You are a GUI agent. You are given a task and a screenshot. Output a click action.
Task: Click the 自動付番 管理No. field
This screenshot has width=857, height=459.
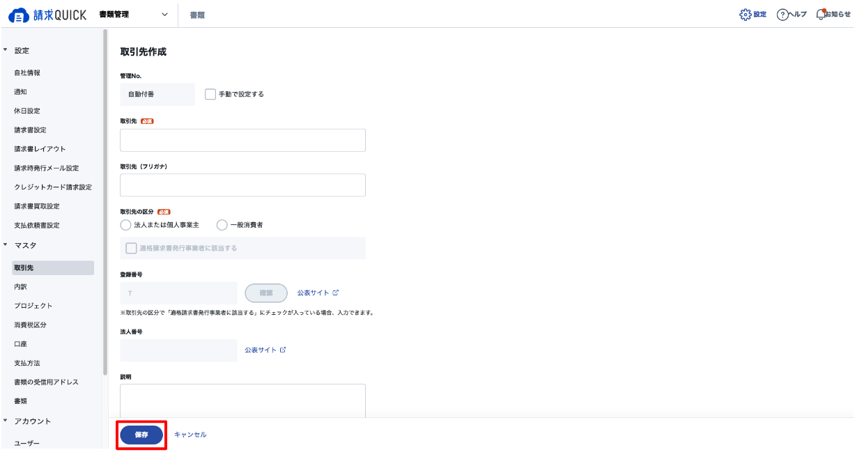click(x=157, y=95)
